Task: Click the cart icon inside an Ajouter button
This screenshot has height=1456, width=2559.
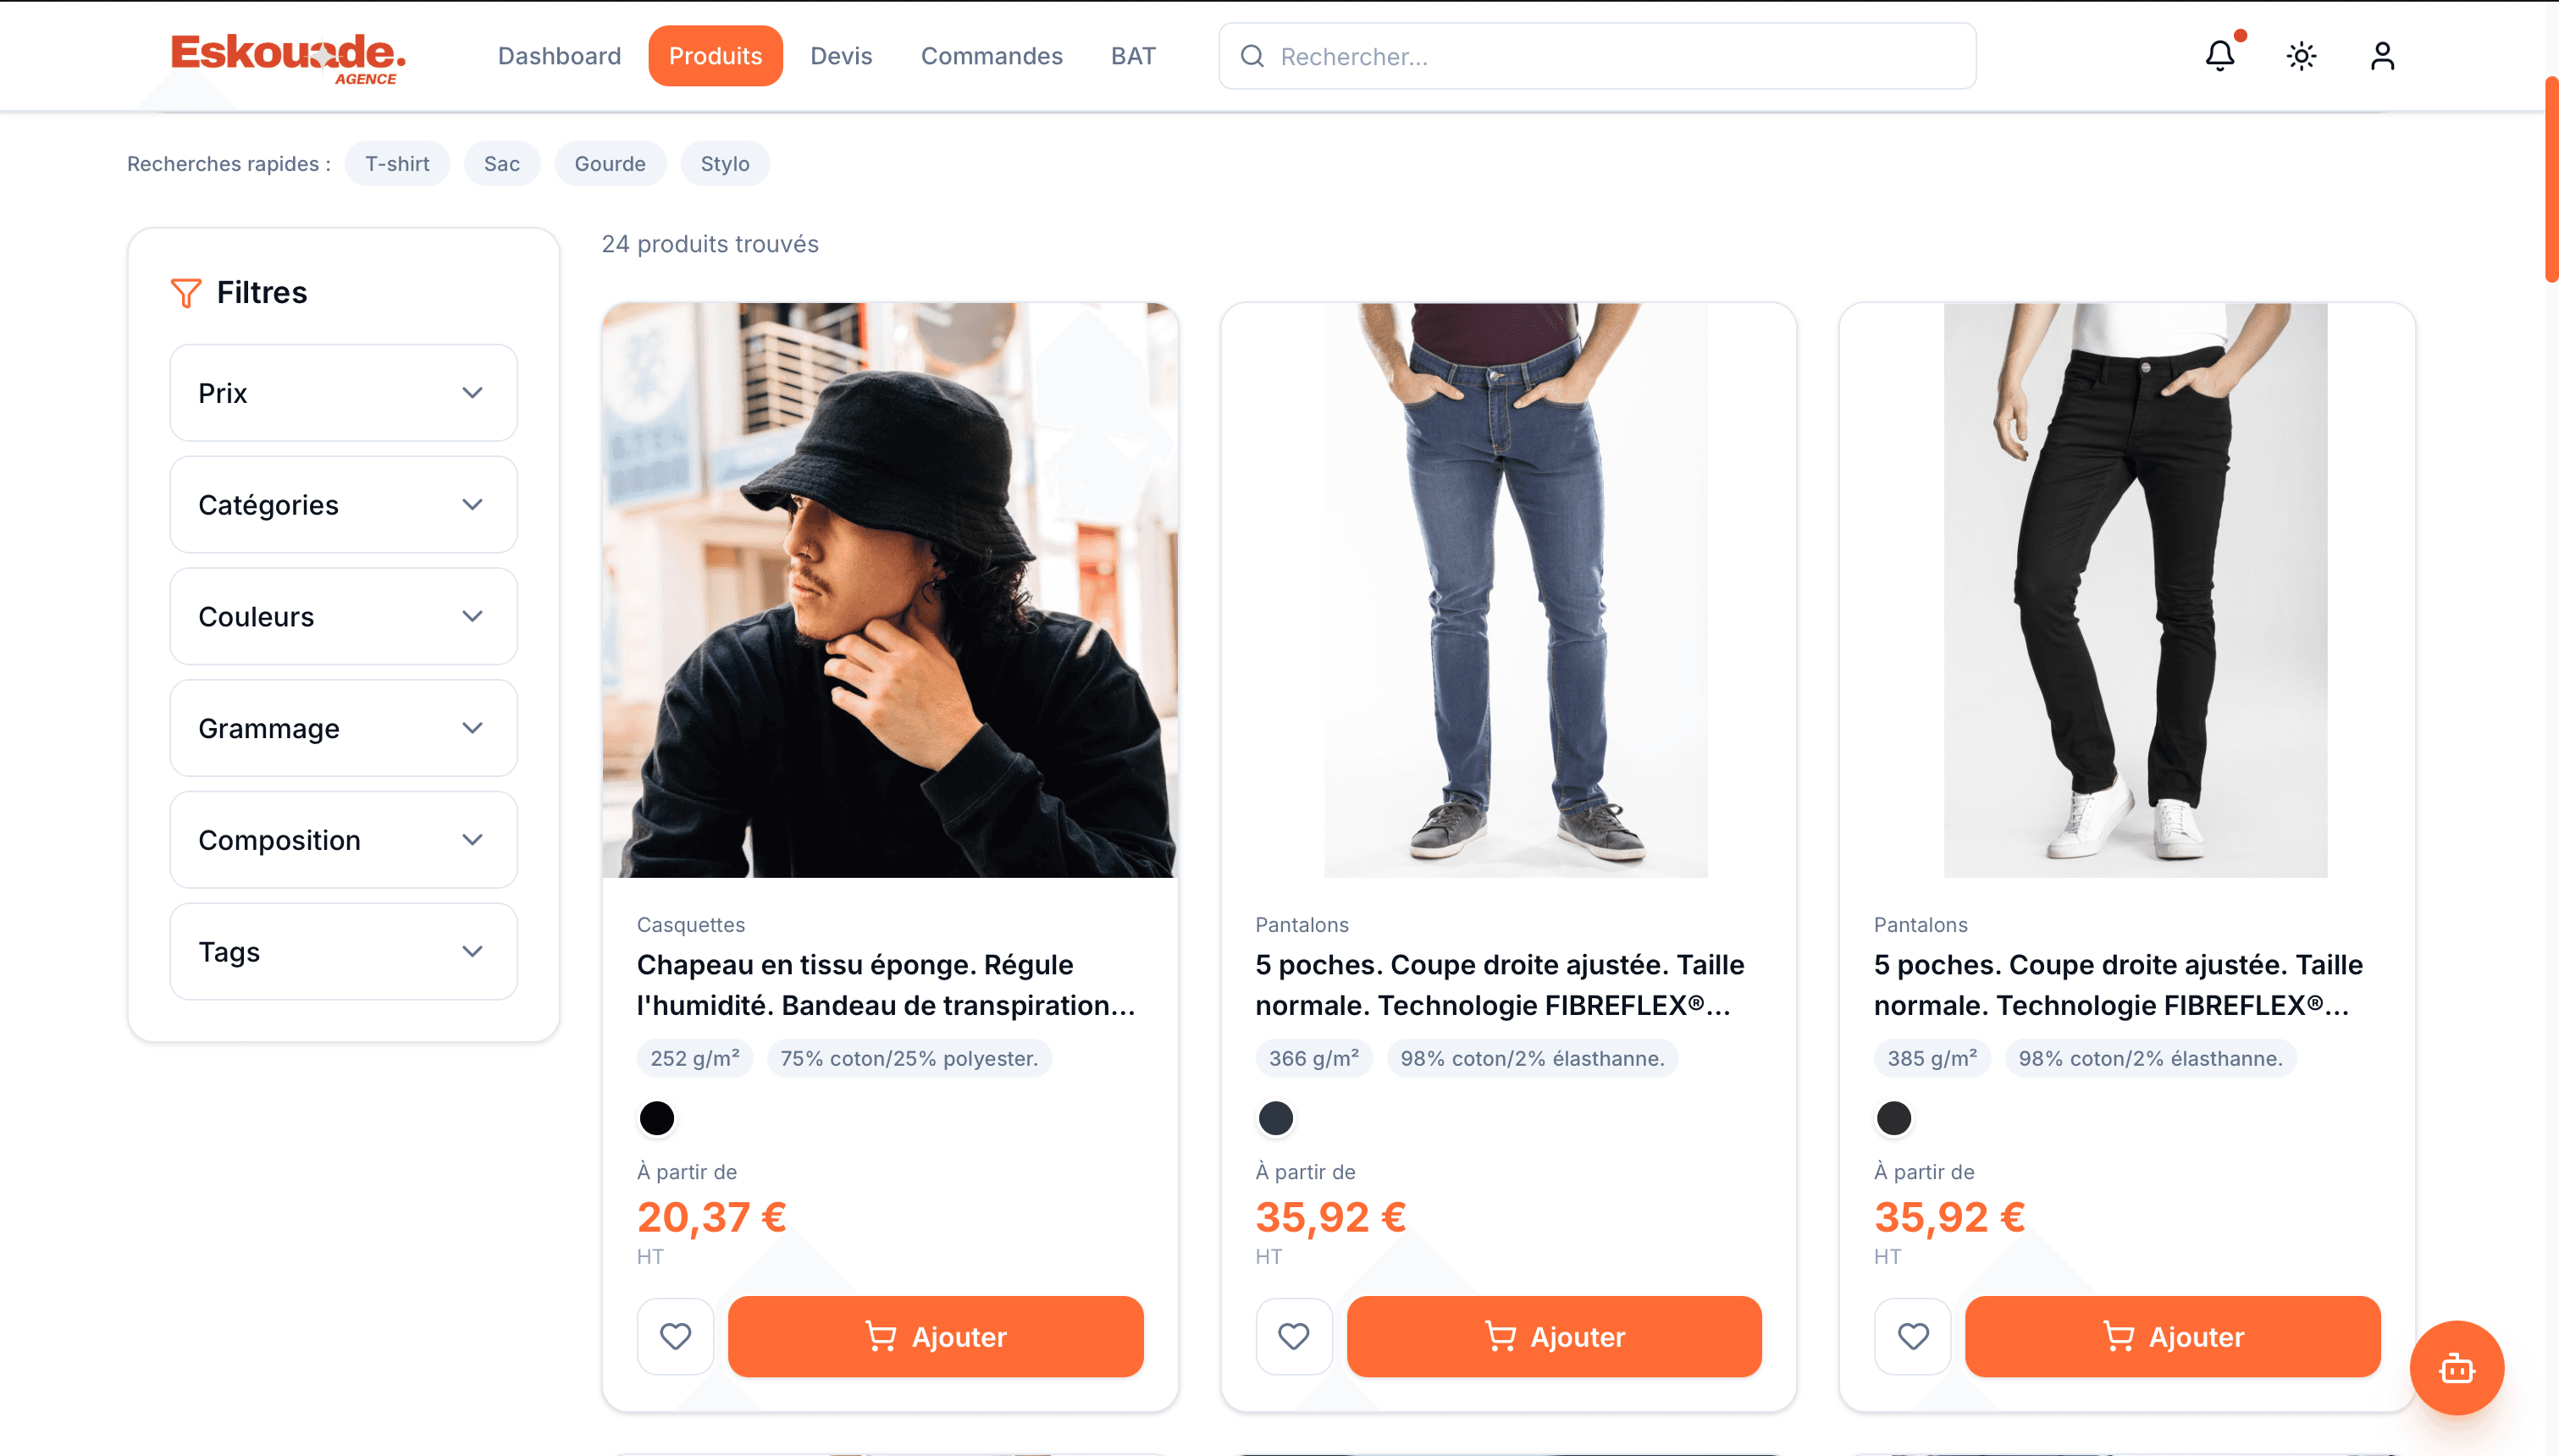Action: click(881, 1335)
